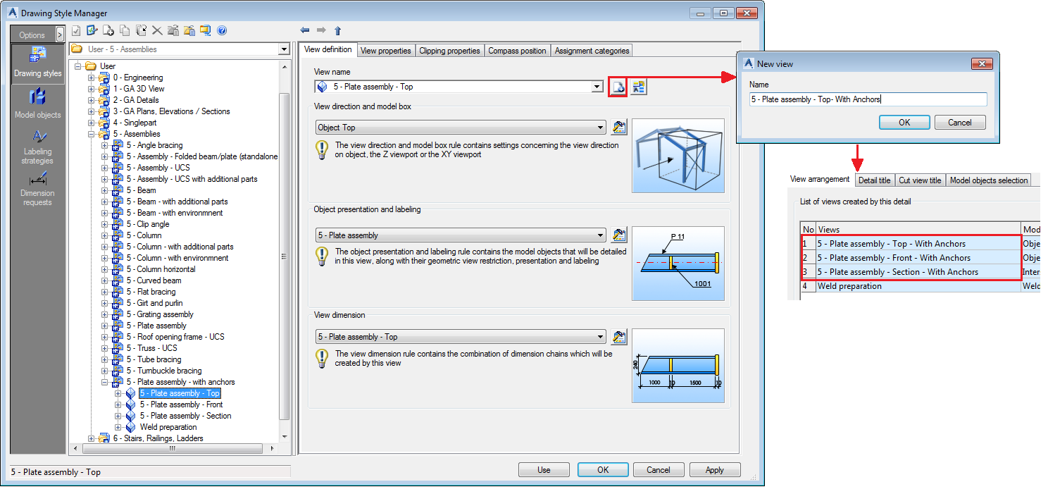Expand the 4 - Singlepart tree node
1048x494 pixels.
(91, 123)
